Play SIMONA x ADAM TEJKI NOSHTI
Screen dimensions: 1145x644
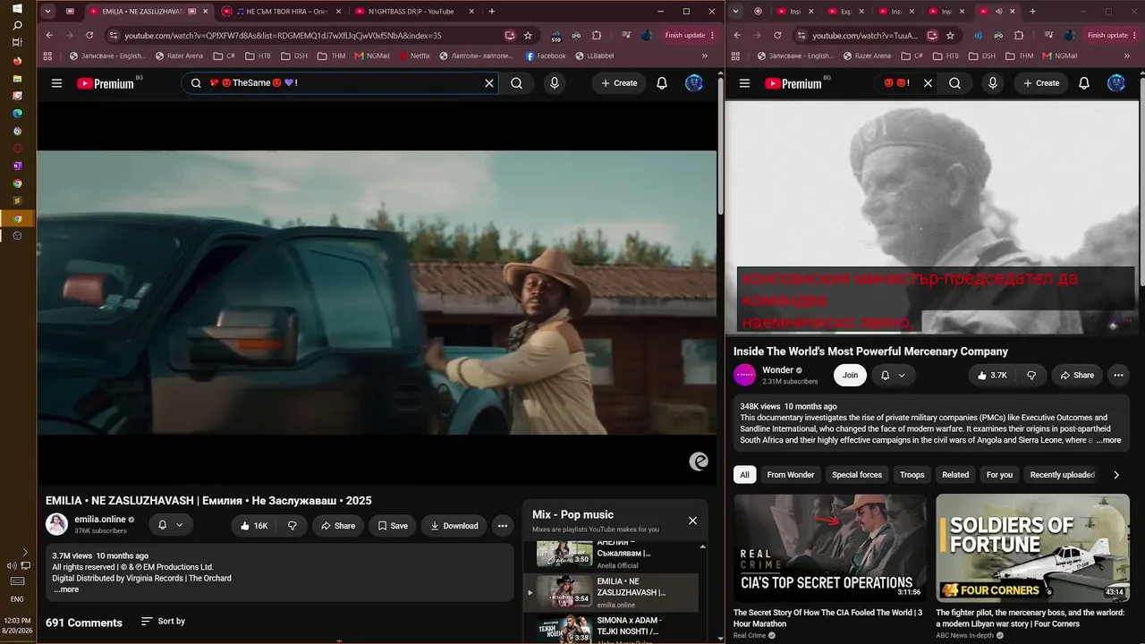(x=612, y=629)
